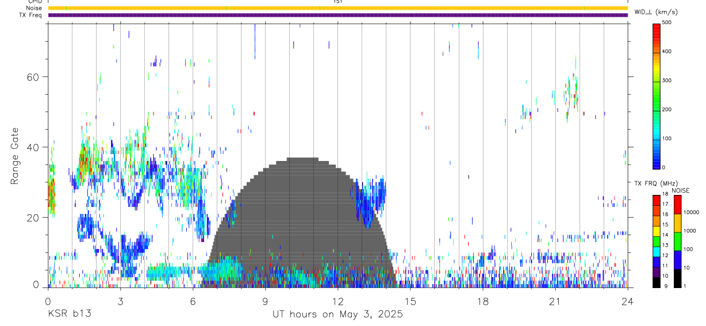Click the 500 label on width colorbar

coord(667,22)
